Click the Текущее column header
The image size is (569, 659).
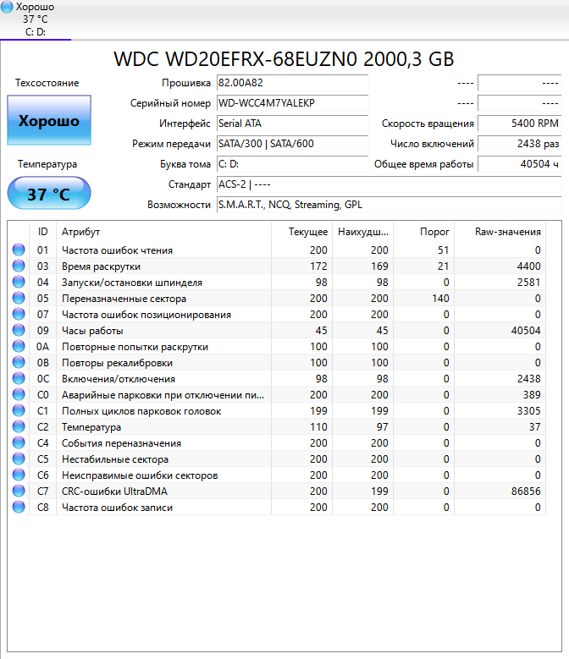[302, 232]
